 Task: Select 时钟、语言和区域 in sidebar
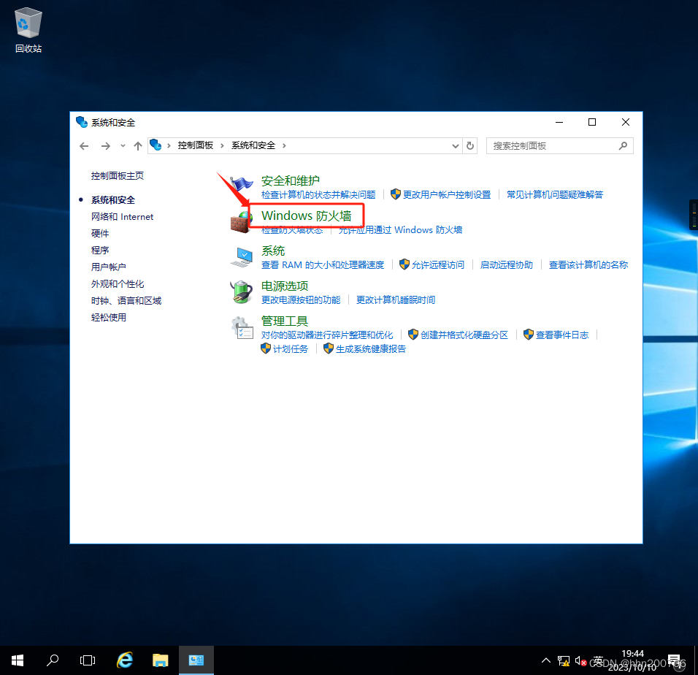point(126,301)
